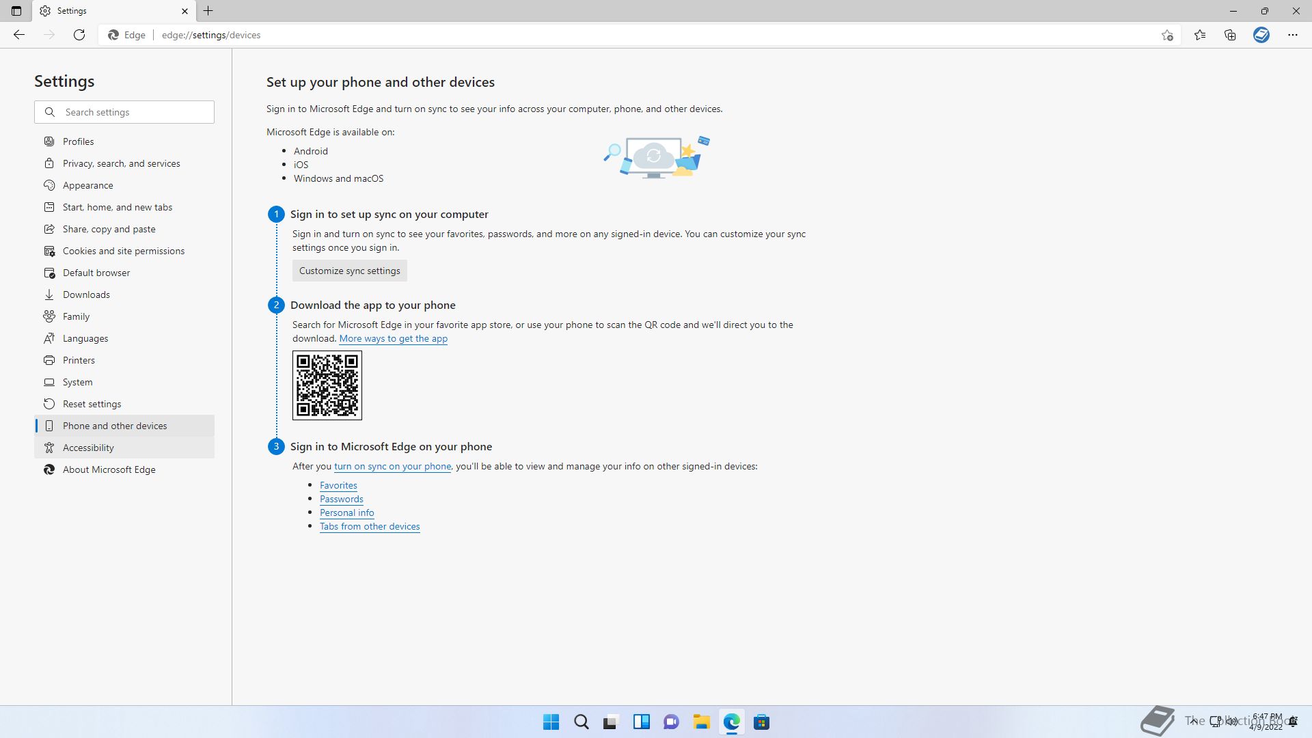
Task: Open Family settings
Action: [x=124, y=316]
